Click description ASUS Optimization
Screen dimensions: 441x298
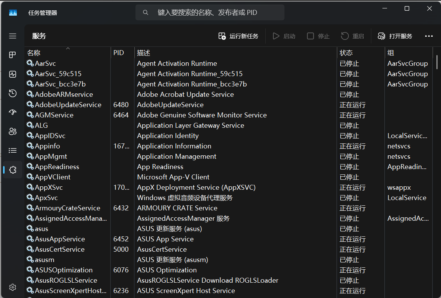(x=167, y=270)
